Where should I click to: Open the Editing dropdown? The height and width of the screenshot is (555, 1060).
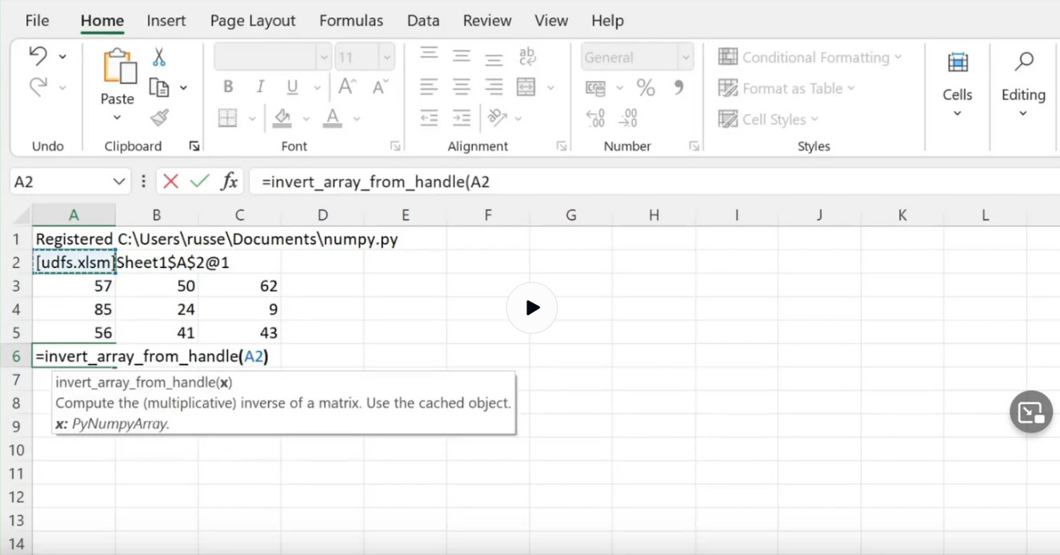click(1023, 85)
